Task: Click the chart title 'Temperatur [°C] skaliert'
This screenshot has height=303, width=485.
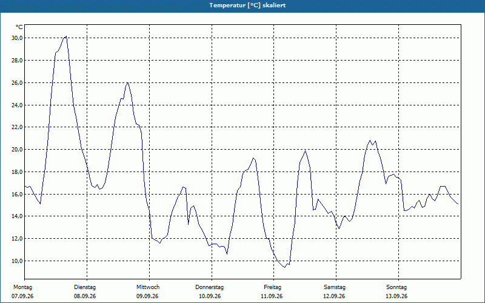Action: 247,5
